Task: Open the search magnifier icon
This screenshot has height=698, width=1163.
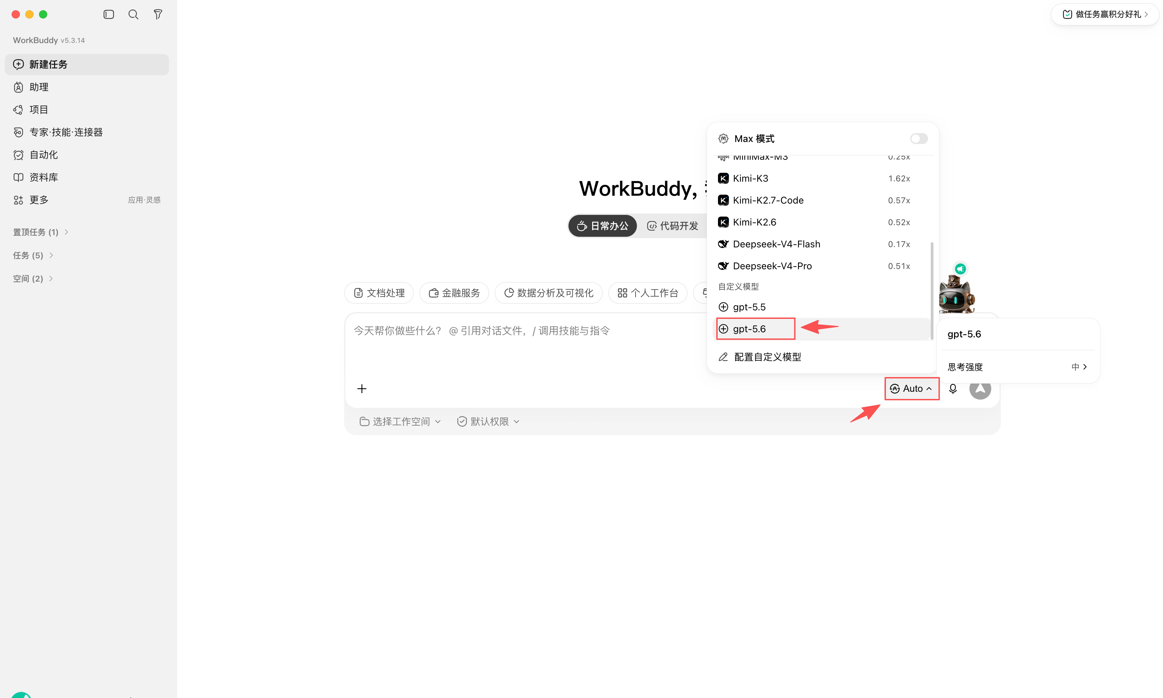Action: pos(133,15)
